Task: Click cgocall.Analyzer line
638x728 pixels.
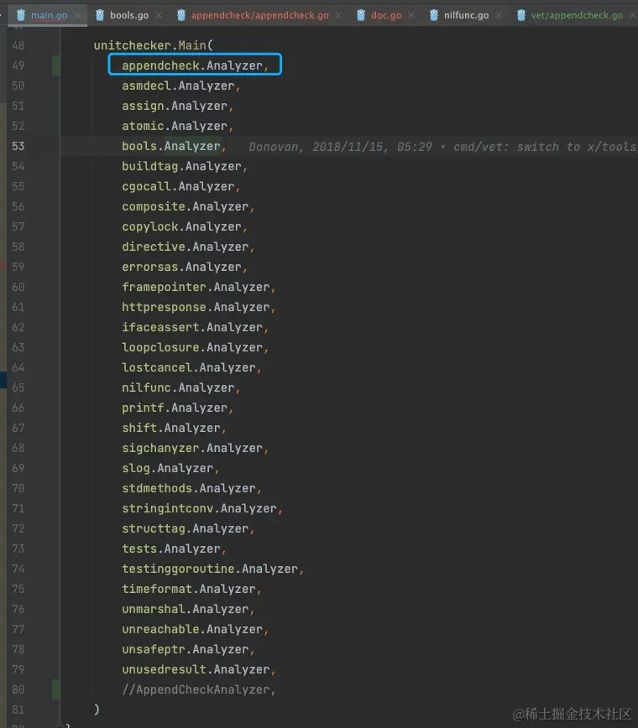Action: coord(181,186)
